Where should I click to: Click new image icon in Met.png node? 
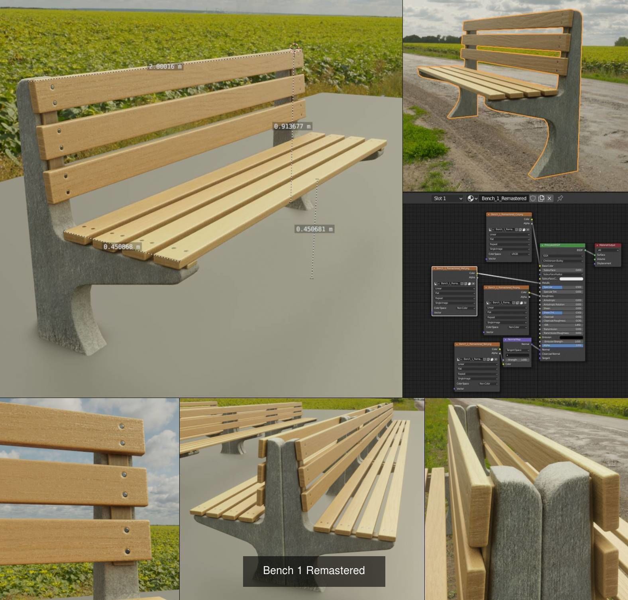pos(465,284)
